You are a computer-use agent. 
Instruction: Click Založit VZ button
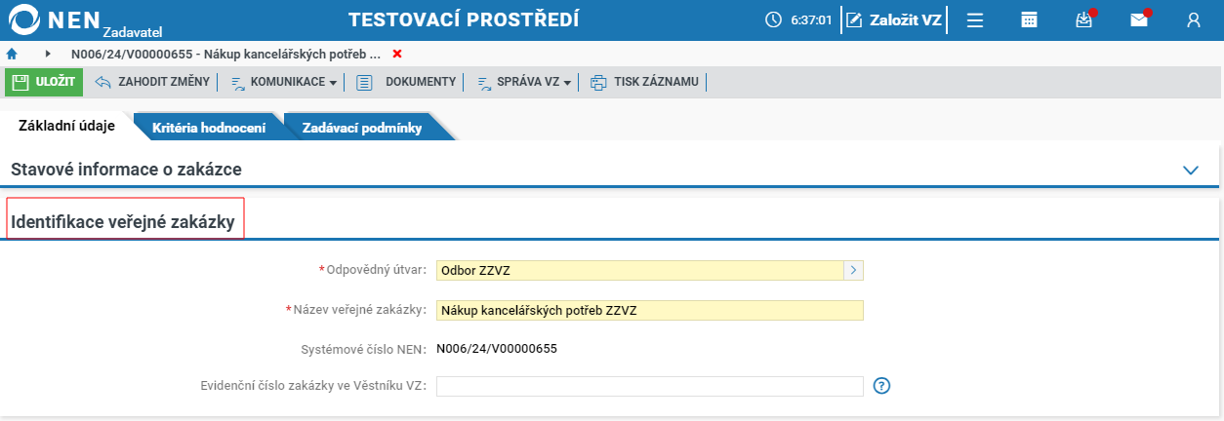(895, 19)
